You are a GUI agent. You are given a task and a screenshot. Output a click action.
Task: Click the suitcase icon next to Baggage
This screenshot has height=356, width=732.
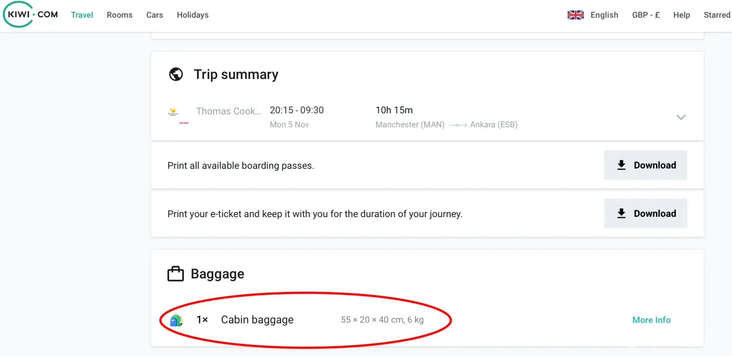click(x=176, y=274)
